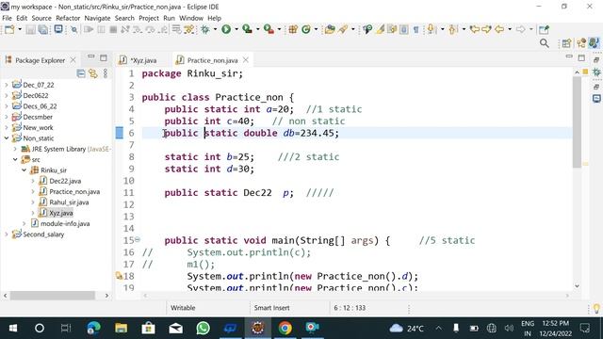Minimize the Package Explorer panel
Screen dimensions: 603x339
[x=90, y=56]
